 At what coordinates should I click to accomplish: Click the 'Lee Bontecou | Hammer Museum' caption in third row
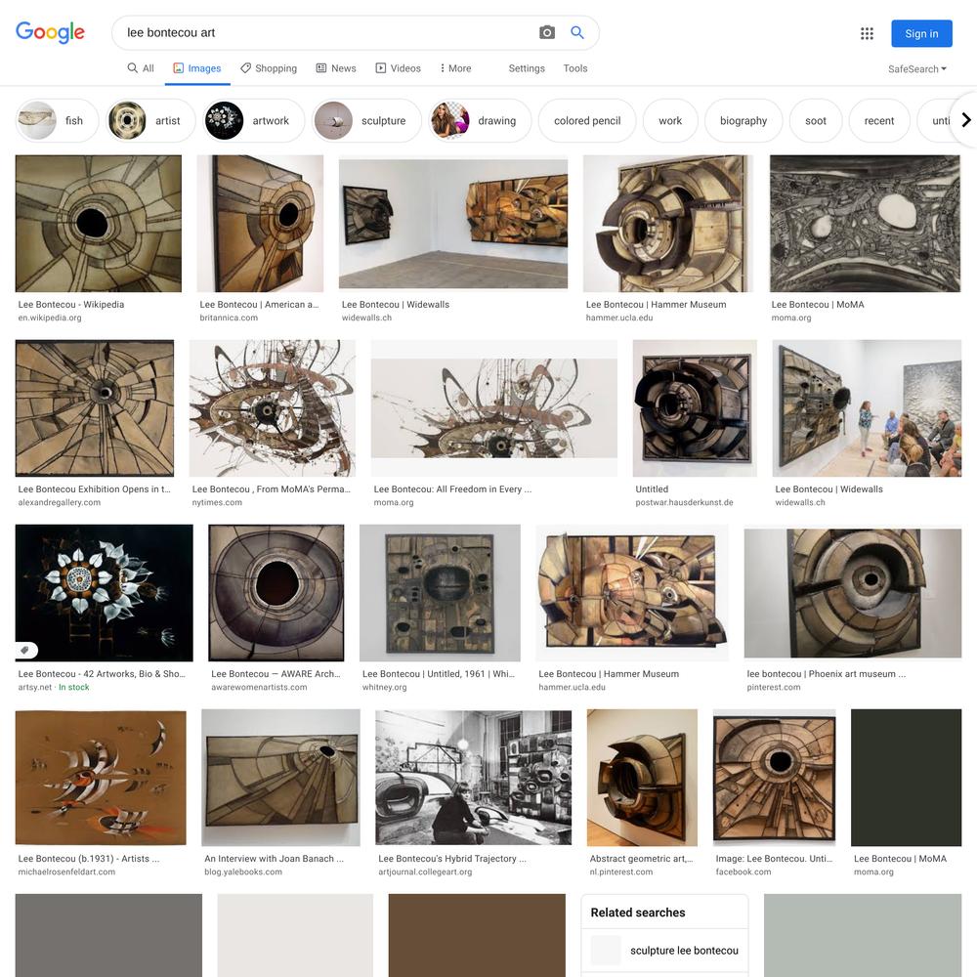[x=609, y=673]
